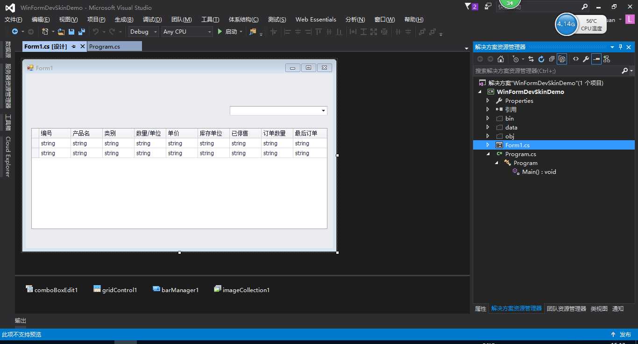Open the 通知 notifications tab
Image resolution: width=638 pixels, height=344 pixels.
coord(618,308)
